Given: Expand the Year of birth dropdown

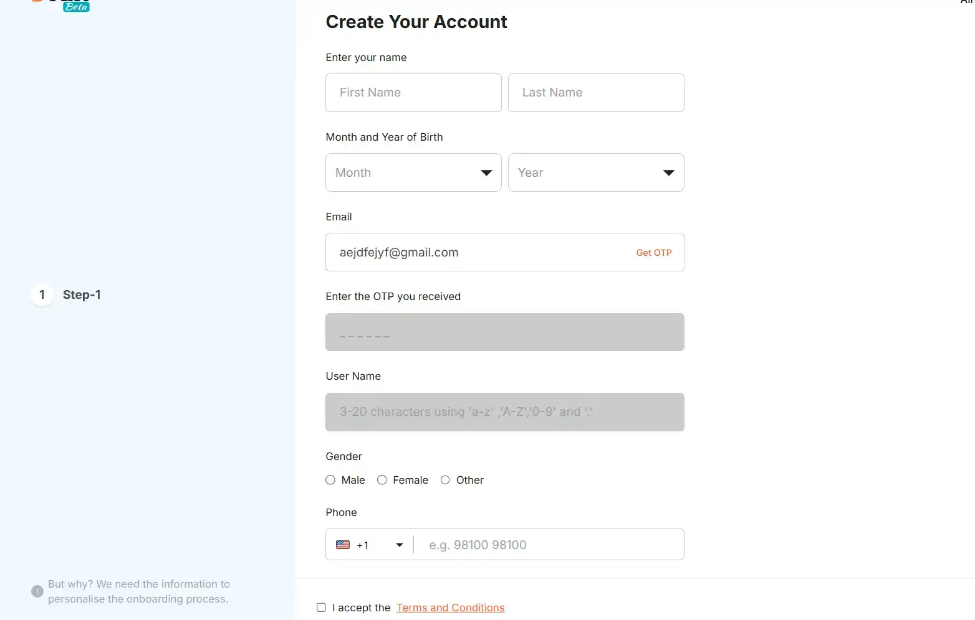Looking at the screenshot, I should 596,172.
